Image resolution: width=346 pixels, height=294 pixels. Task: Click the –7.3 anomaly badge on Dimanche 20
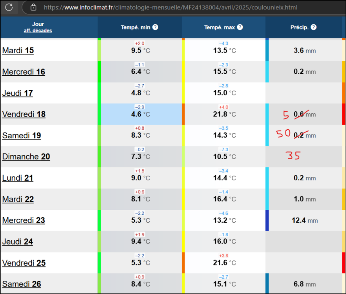(223, 149)
